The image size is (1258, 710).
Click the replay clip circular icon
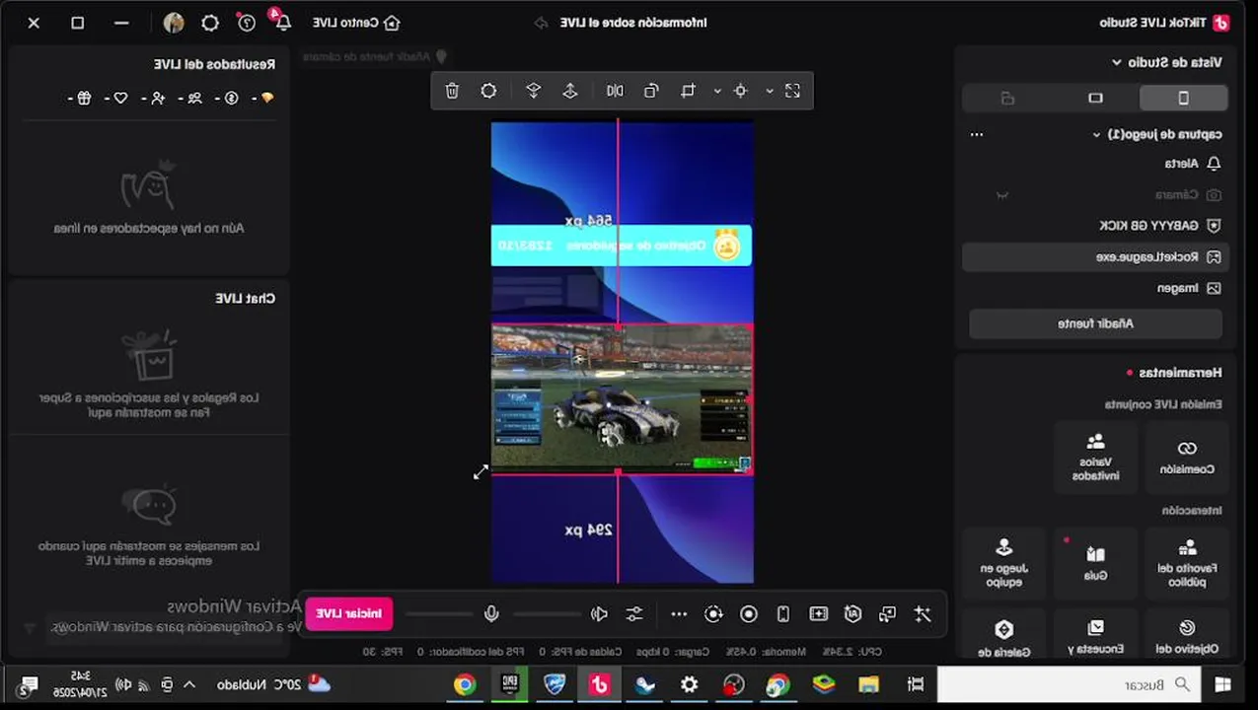click(713, 614)
